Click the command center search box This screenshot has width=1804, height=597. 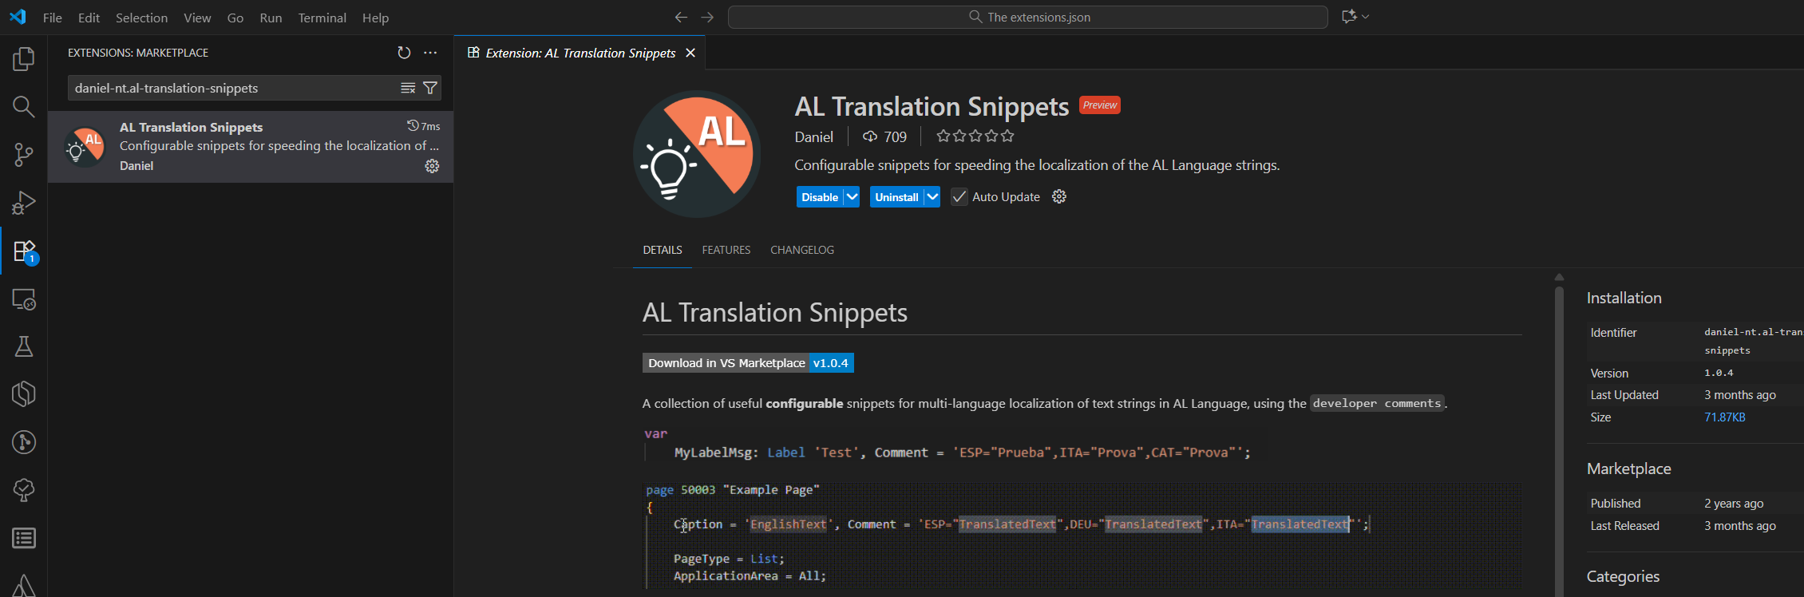1027,17
